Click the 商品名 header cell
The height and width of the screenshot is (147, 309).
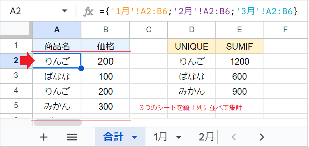pos(57,46)
